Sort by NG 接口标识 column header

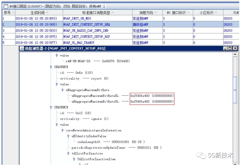click(x=178, y=13)
